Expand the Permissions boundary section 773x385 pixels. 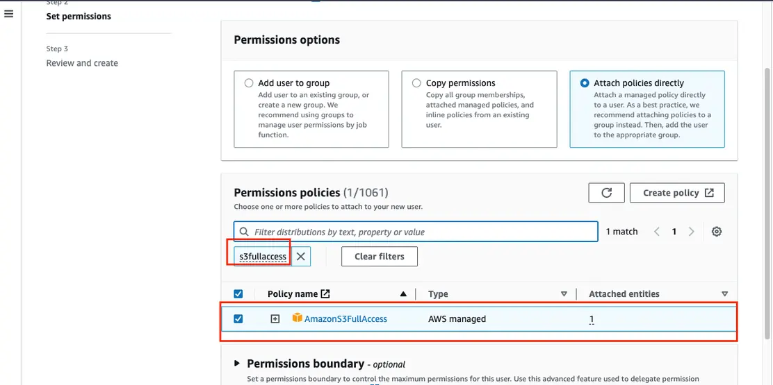click(237, 363)
